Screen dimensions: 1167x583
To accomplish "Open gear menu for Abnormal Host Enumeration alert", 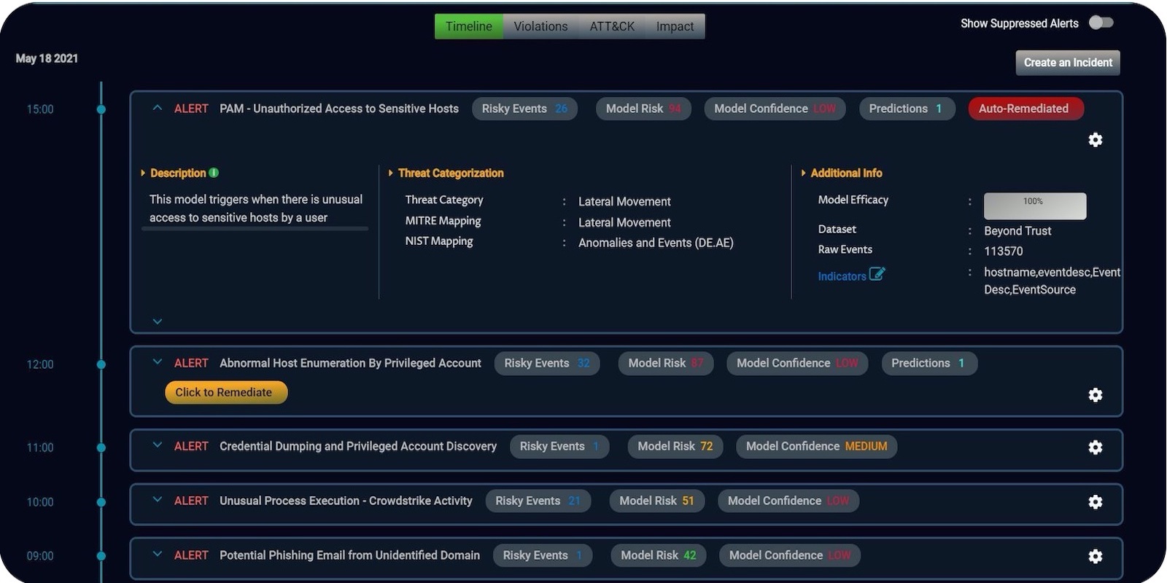I will (x=1095, y=395).
